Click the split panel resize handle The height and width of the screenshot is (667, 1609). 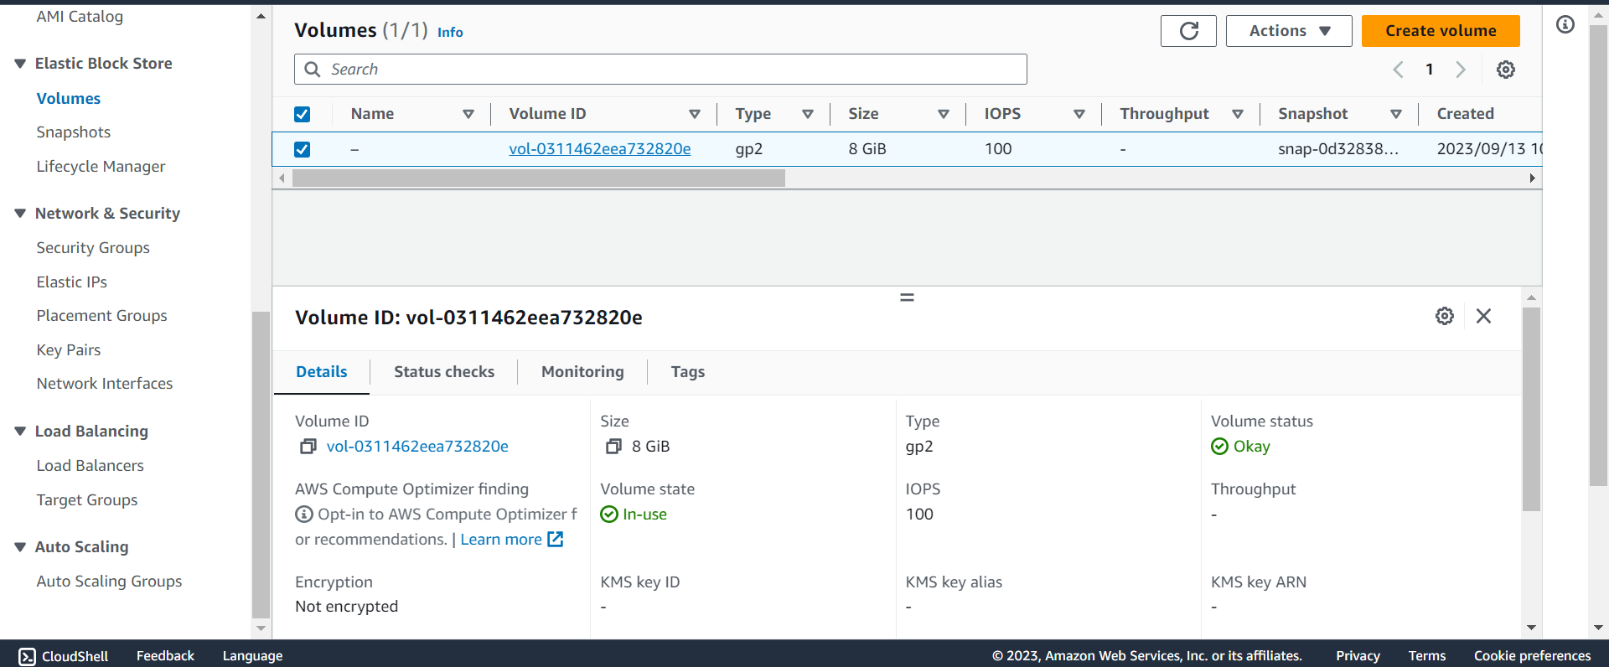[907, 297]
